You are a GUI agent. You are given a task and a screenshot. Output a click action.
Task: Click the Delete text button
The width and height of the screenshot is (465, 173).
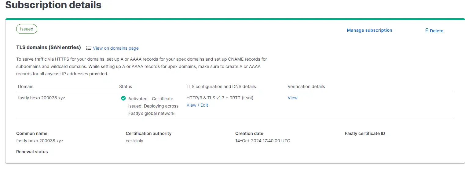point(436,31)
